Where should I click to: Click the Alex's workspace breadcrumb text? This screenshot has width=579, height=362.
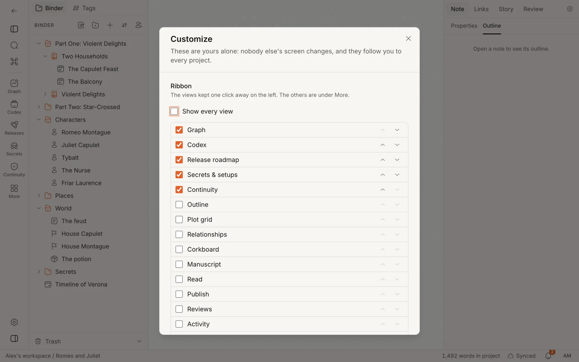[x=28, y=356]
